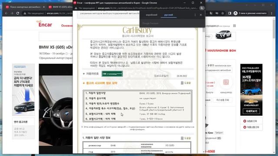Click '도움말' next to the general specs heading
This screenshot has height=156, width=278.
point(186,138)
